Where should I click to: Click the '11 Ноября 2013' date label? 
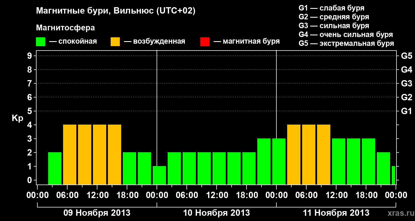click(336, 213)
